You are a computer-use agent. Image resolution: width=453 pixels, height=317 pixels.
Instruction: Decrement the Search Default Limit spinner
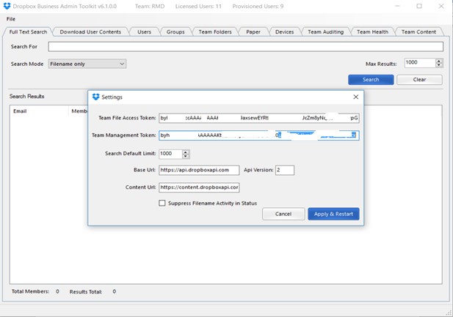(x=186, y=156)
